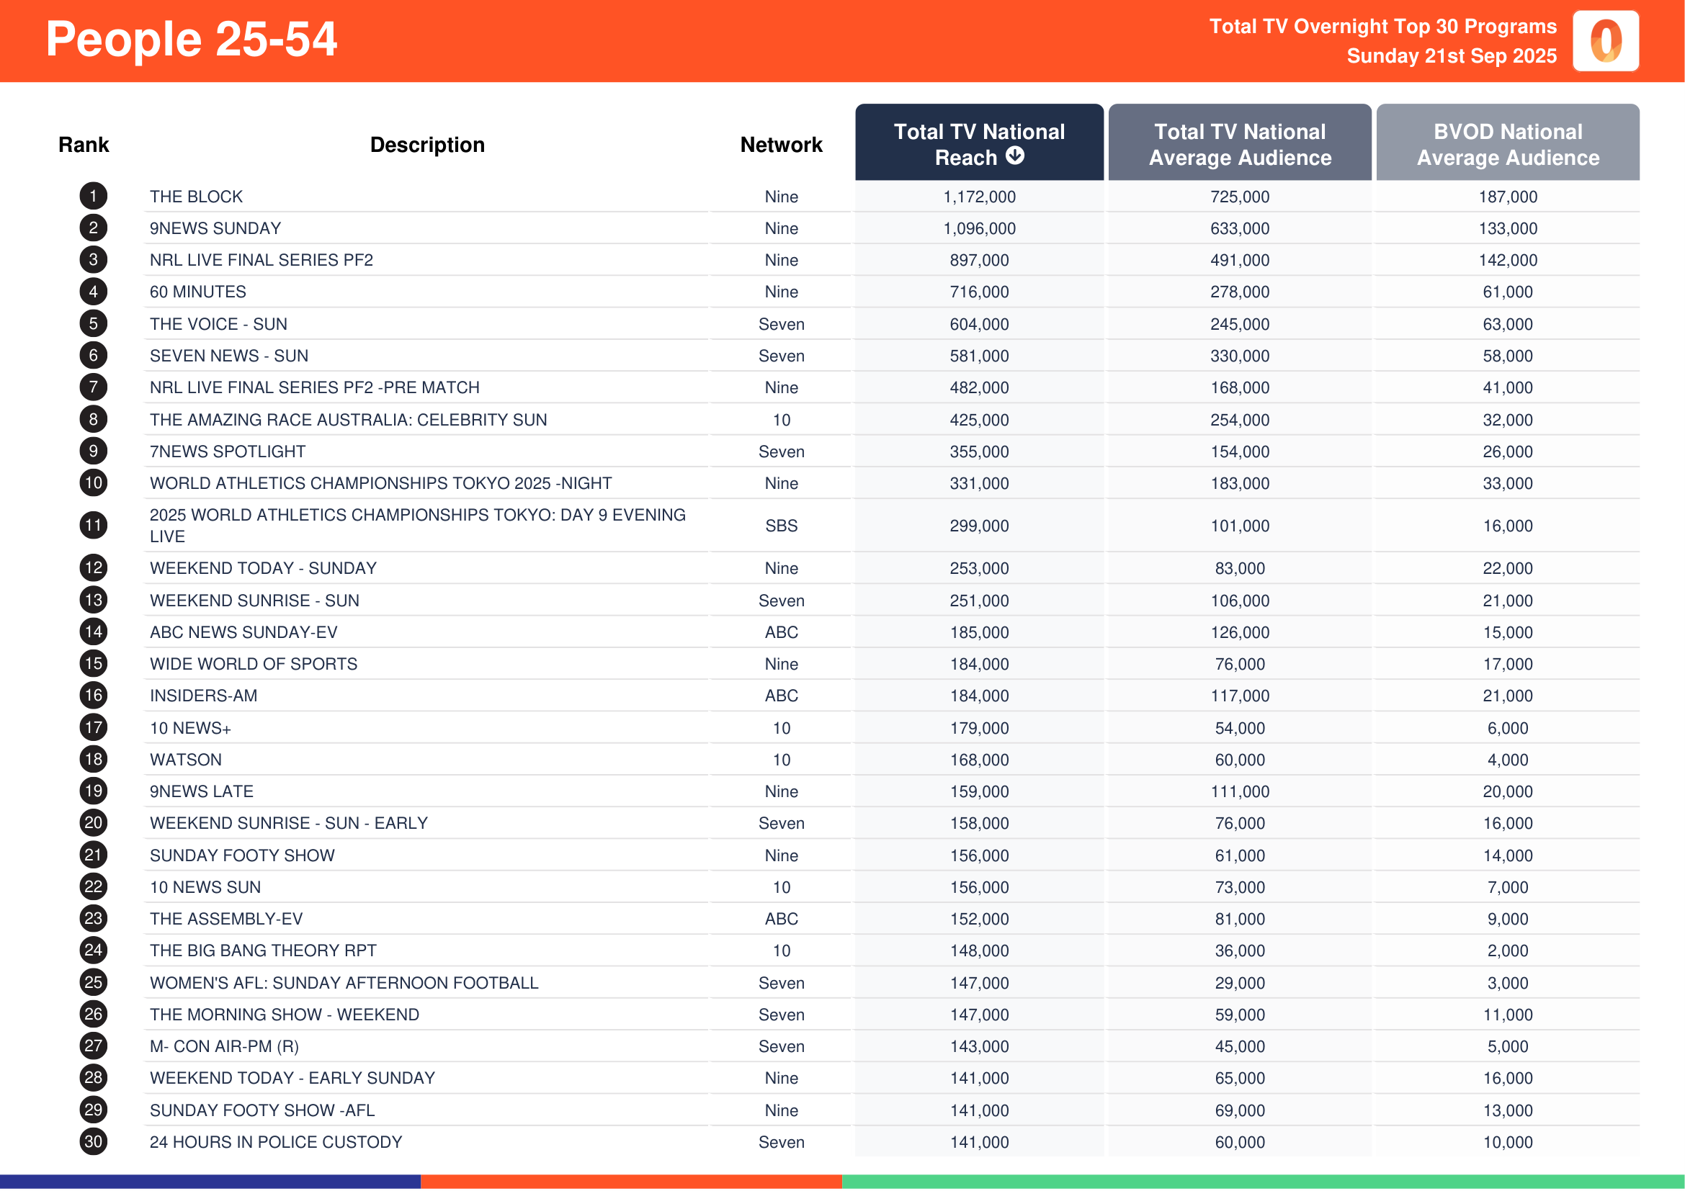Image resolution: width=1685 pixels, height=1191 pixels.
Task: Click the 897,000 reach value
Action: [x=979, y=261]
